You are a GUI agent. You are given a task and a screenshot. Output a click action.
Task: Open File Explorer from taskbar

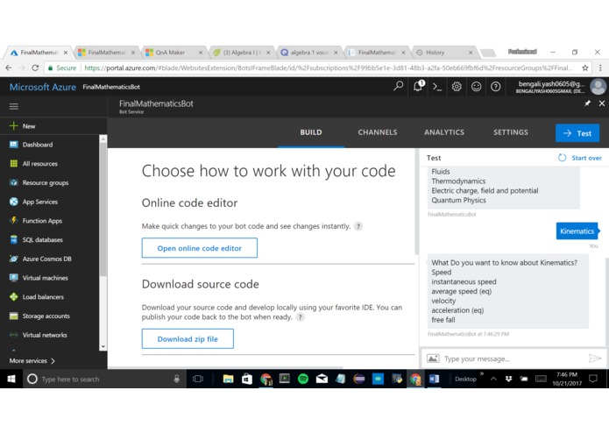point(228,379)
